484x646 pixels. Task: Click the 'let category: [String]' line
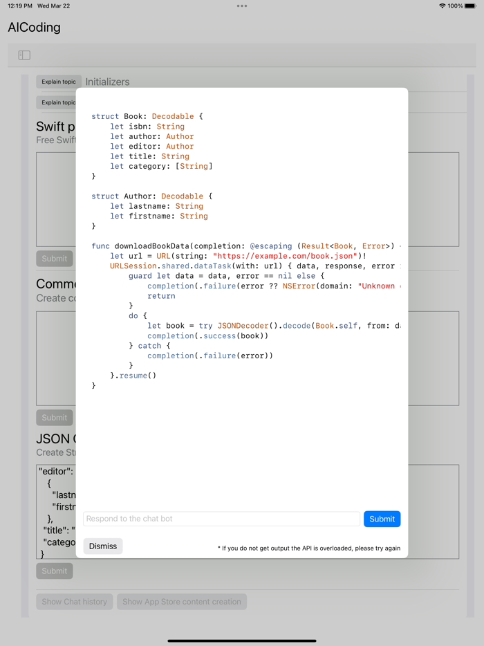click(x=161, y=166)
